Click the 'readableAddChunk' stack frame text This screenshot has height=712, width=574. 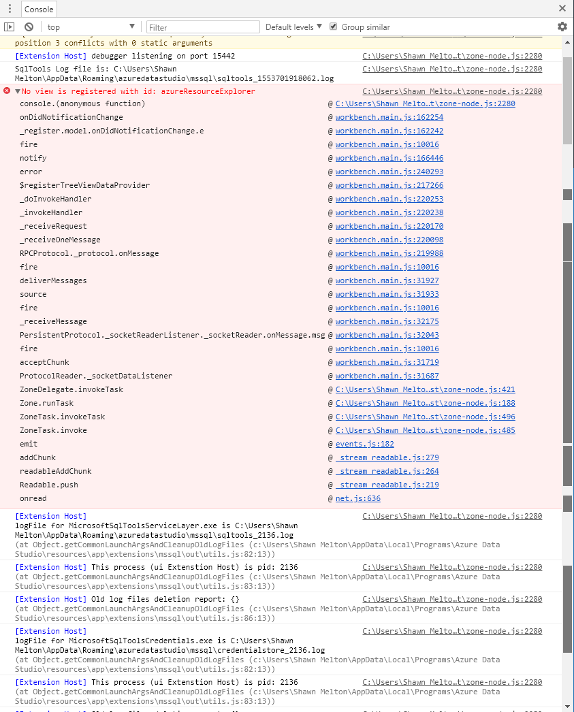click(55, 471)
